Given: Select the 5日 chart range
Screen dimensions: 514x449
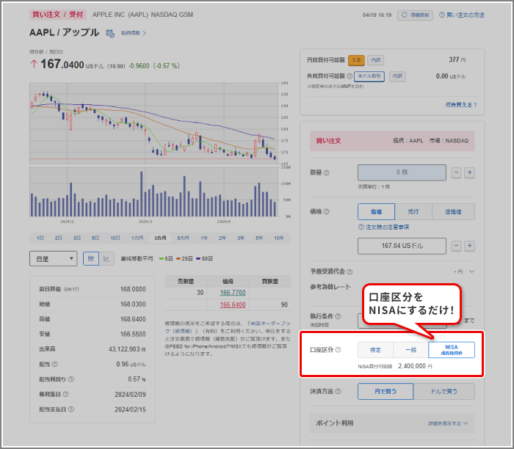Looking at the screenshot, I should click(95, 238).
